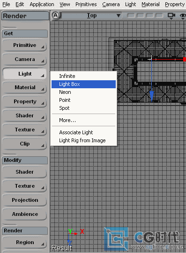Choose Neon light type
186x253 pixels.
tap(83, 92)
